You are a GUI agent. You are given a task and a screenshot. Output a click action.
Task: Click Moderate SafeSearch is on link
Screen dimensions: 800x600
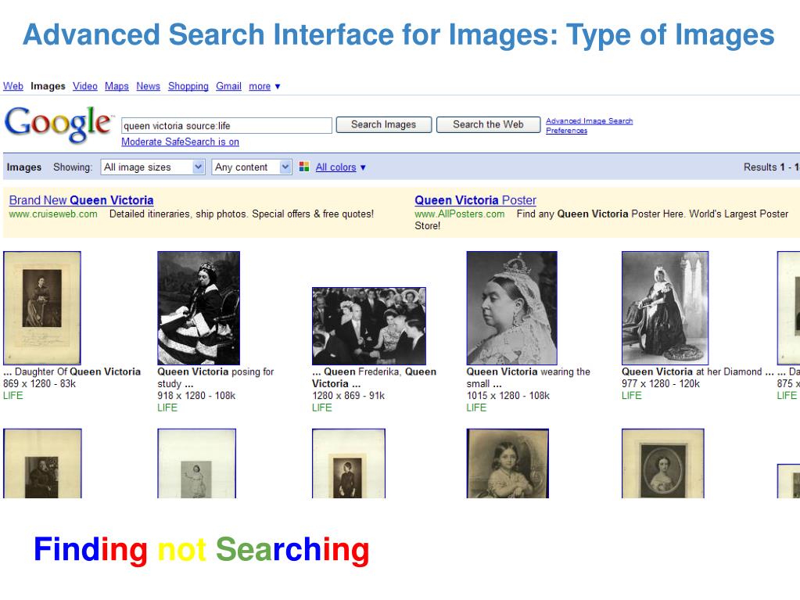point(180,142)
